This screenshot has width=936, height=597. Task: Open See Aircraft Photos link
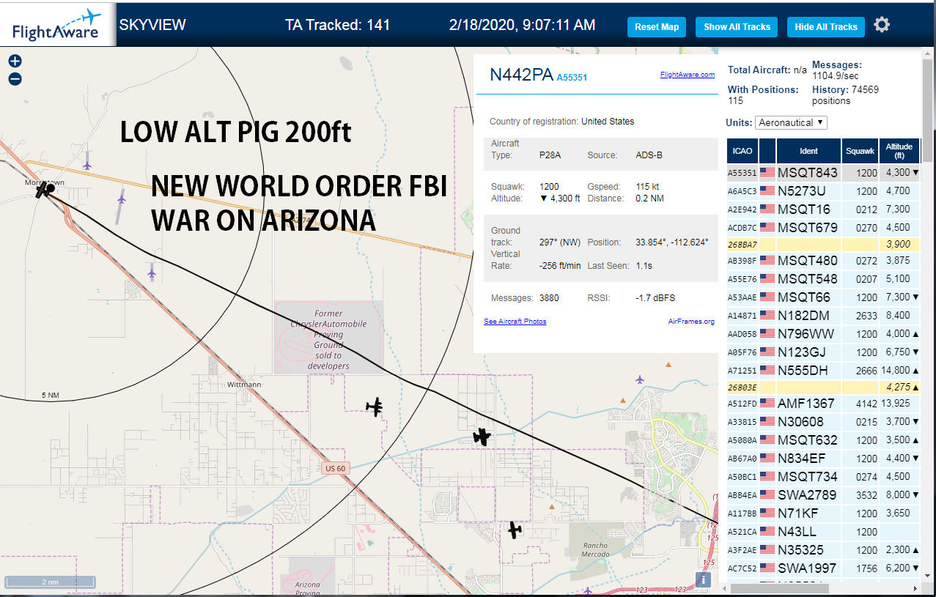click(x=515, y=322)
